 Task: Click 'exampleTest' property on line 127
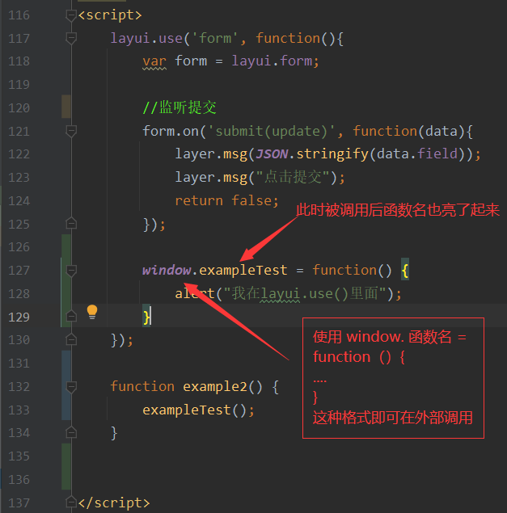tap(243, 271)
